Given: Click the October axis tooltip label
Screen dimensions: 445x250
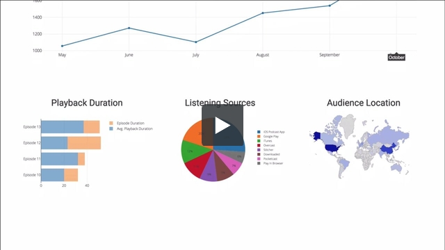Looking at the screenshot, I should 396,58.
